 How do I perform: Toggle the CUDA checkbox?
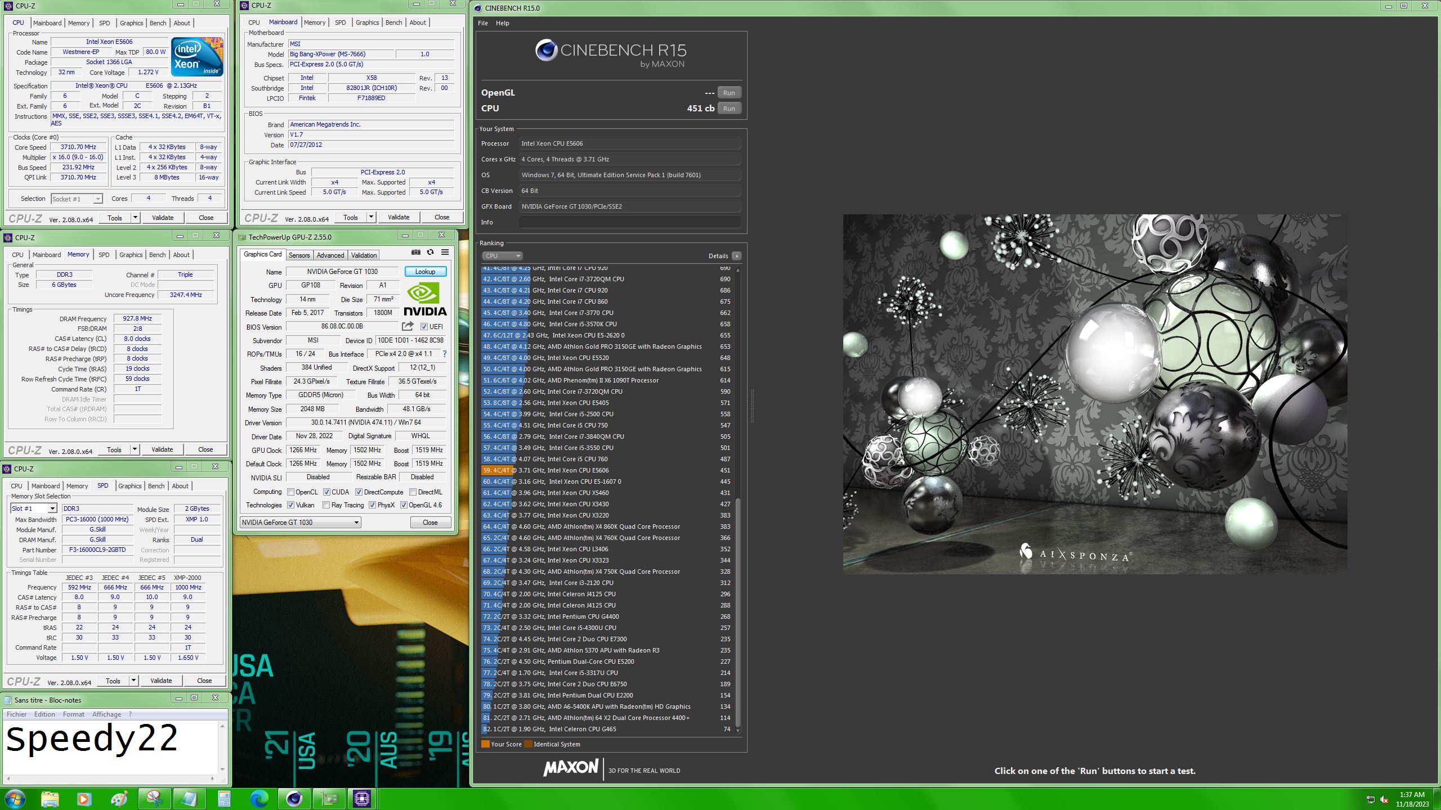pos(326,492)
